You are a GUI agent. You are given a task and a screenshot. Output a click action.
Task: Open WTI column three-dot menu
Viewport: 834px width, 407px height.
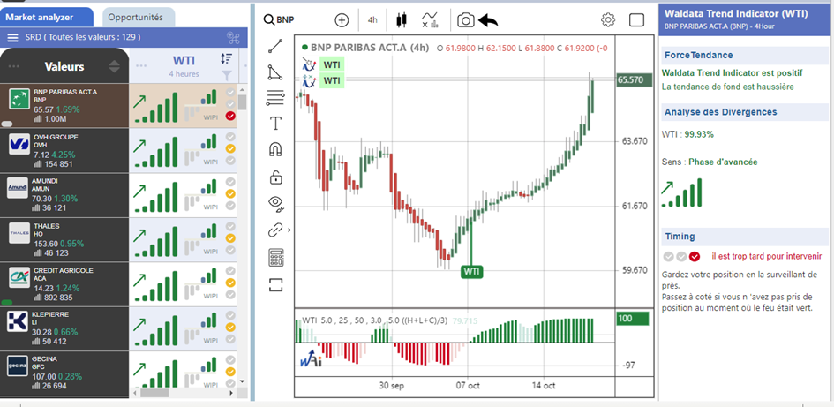point(141,65)
